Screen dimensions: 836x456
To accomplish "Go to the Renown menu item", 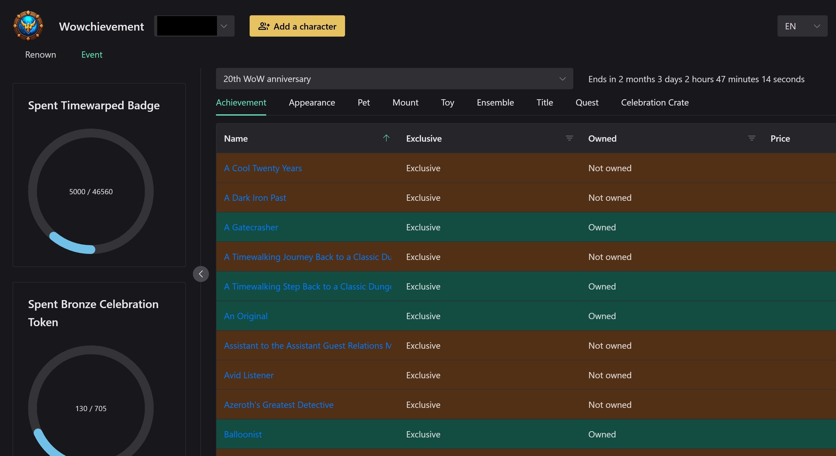I will [x=41, y=54].
